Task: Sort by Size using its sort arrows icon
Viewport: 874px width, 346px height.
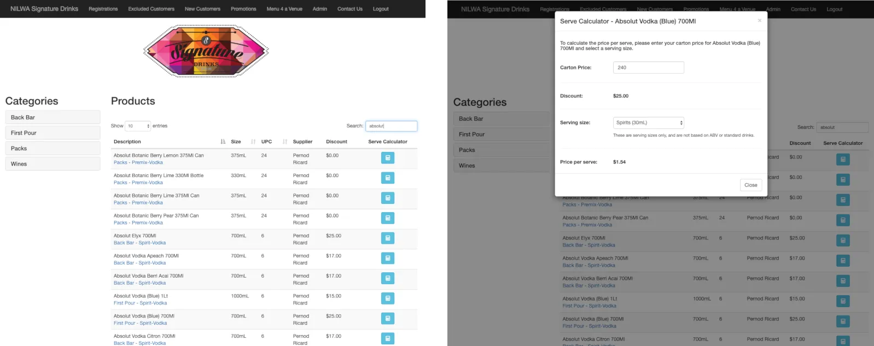Action: [253, 142]
